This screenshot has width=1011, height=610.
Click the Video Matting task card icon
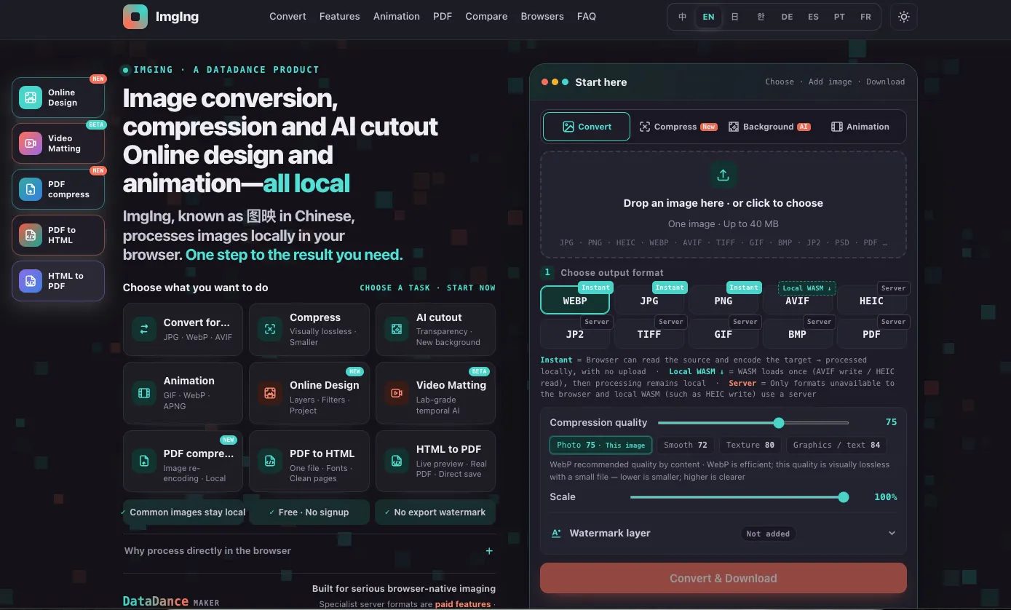[397, 393]
